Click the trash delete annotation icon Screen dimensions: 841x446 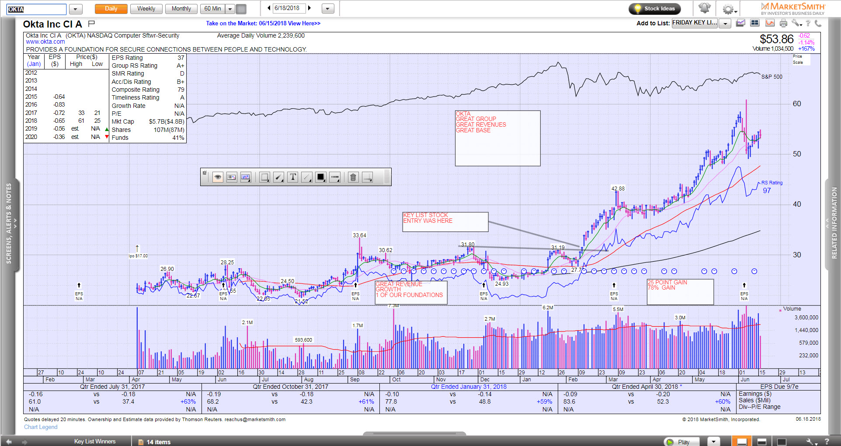(x=353, y=177)
